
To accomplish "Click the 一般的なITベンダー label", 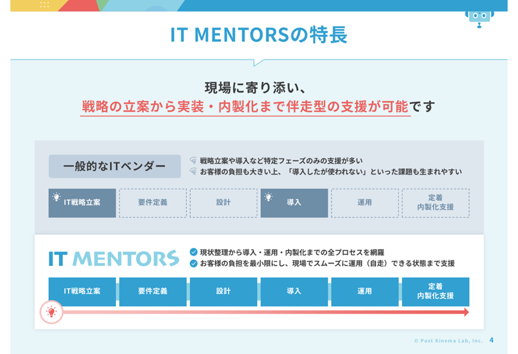I will (x=114, y=167).
